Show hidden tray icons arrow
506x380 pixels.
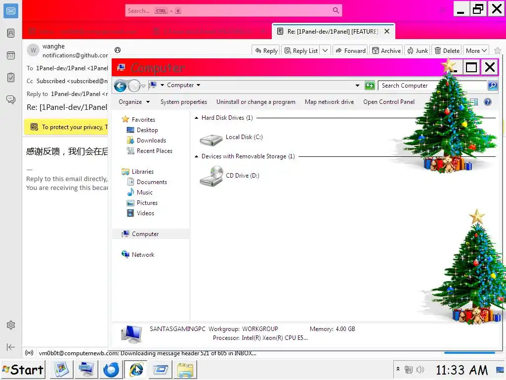[x=398, y=369]
